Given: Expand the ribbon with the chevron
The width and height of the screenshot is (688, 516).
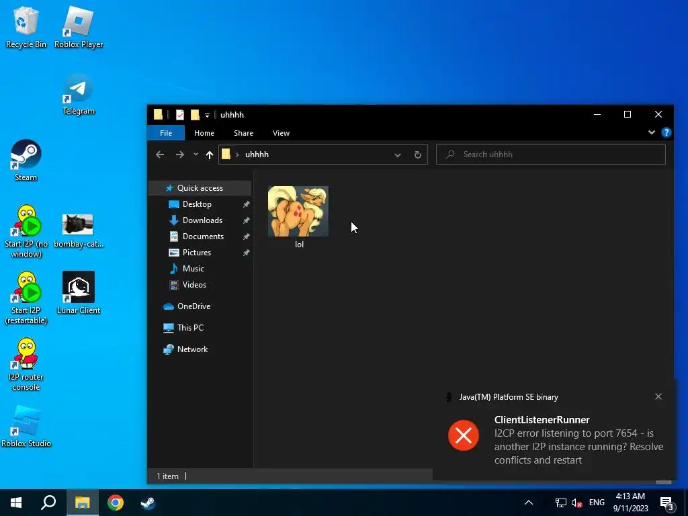Looking at the screenshot, I should pyautogui.click(x=652, y=132).
